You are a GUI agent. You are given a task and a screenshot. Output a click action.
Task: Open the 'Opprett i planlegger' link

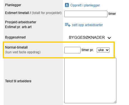85,5
